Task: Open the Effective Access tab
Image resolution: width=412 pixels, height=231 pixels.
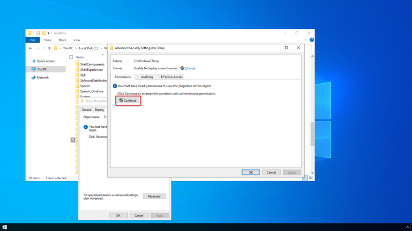Action: coord(171,77)
